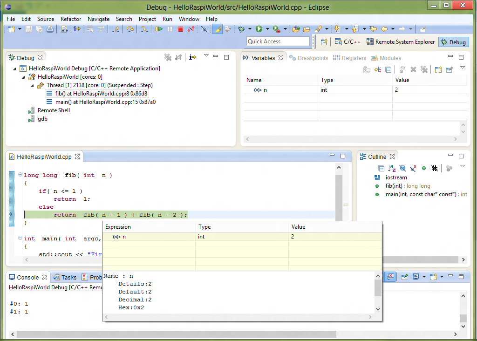Click the Step Into toolbar icon
The image size is (477, 341).
click(144, 29)
